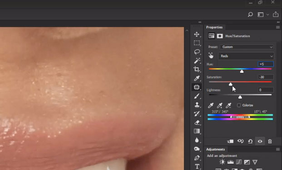Select the Lasso tool
The height and width of the screenshot is (170, 282).
197,52
